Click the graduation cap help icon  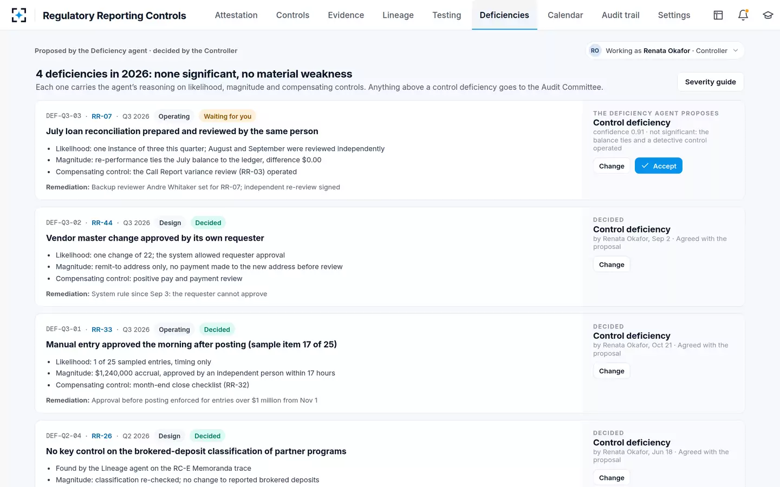click(x=768, y=15)
